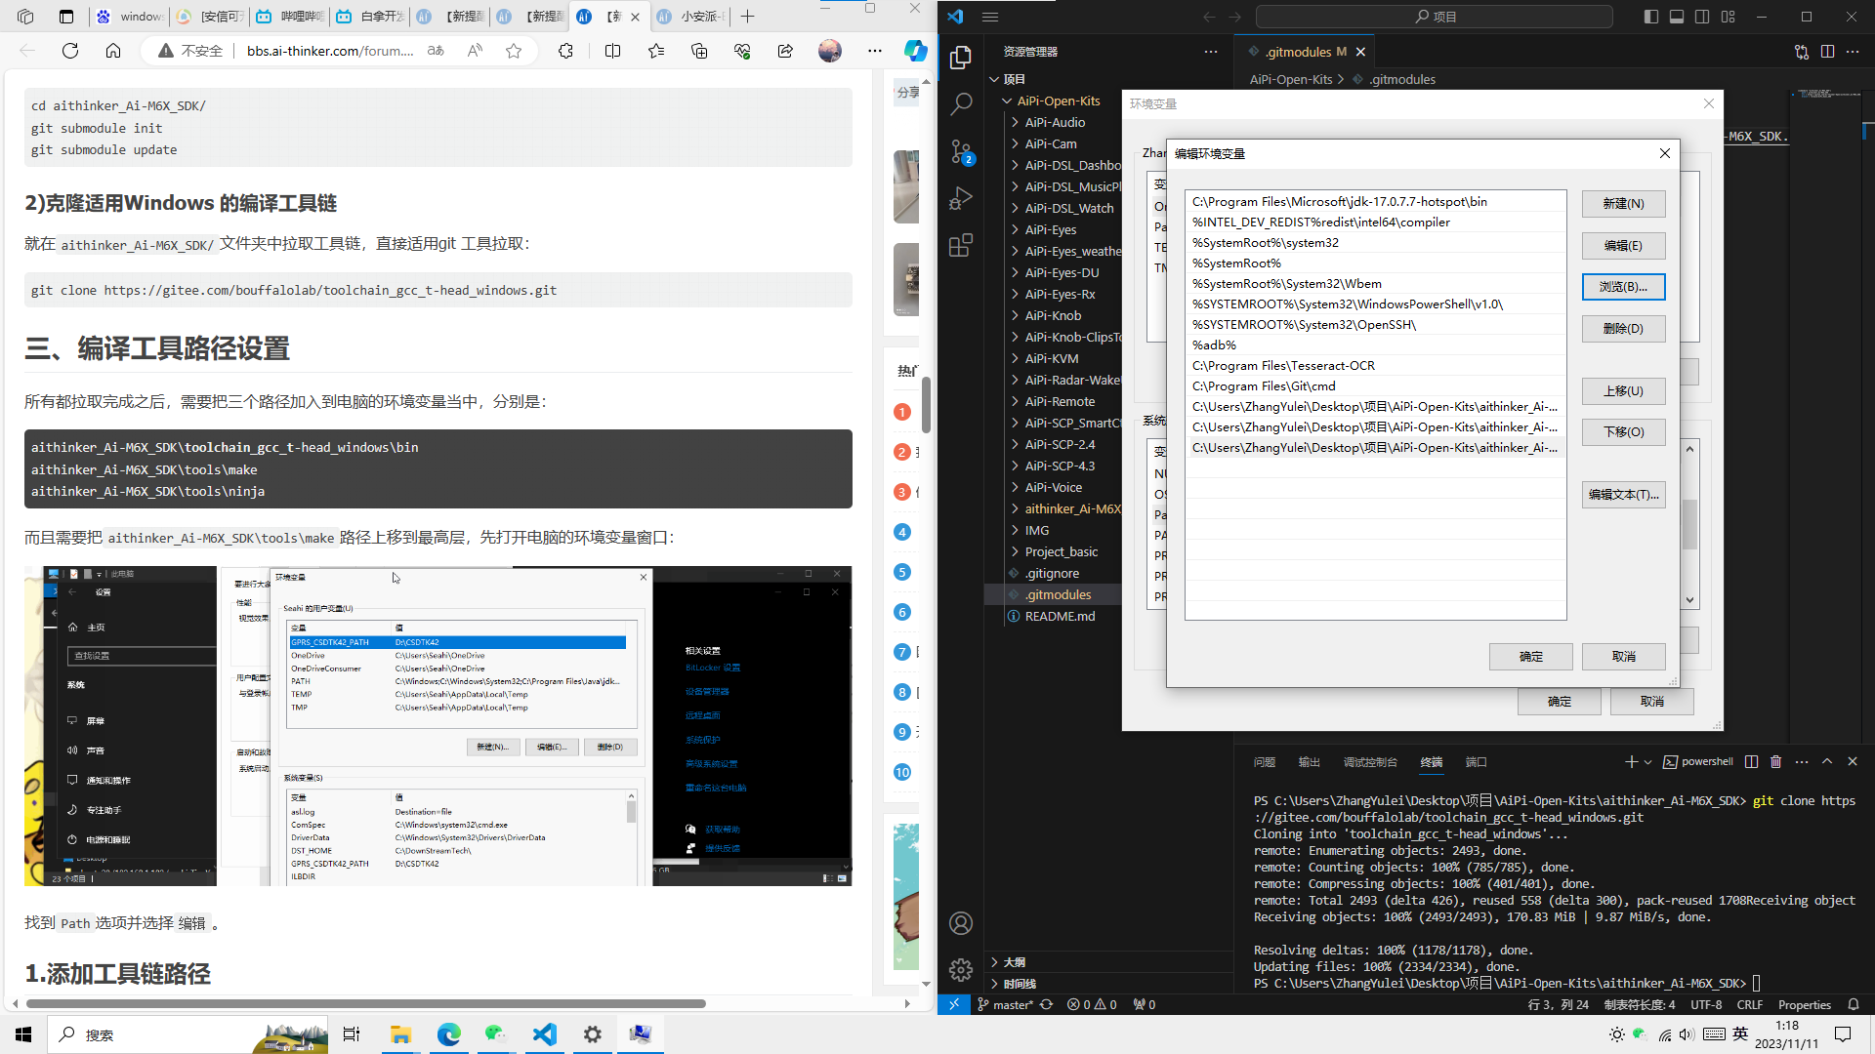Screen dimensions: 1875x1054
Task: Expand the 大纲 outline section
Action: (1015, 962)
